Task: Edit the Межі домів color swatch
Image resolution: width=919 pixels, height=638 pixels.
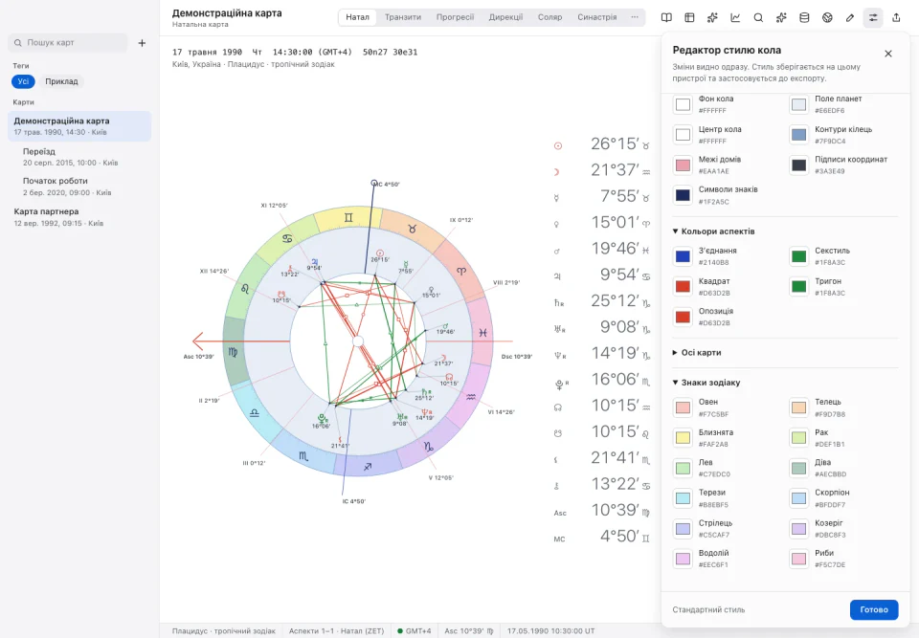Action: pos(683,165)
